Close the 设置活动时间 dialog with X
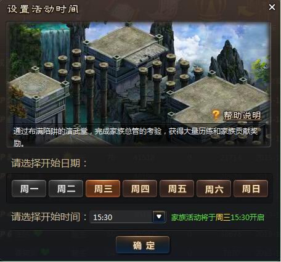This screenshot has width=281, height=262. point(272,7)
